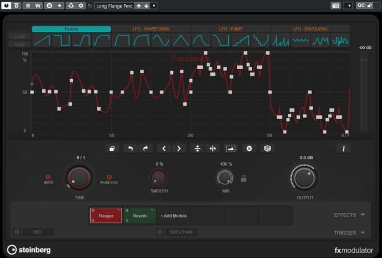Click the snapshot camera icon

336,6
